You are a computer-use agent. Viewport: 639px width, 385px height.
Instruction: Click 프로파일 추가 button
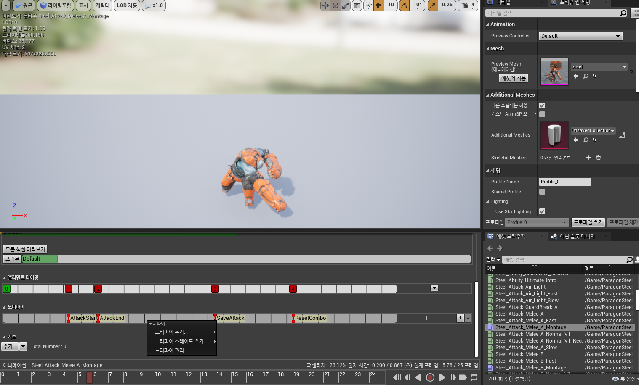pos(588,222)
